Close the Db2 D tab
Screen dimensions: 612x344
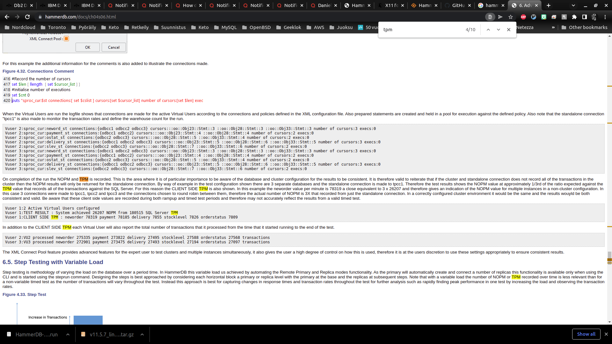pyautogui.click(x=32, y=5)
